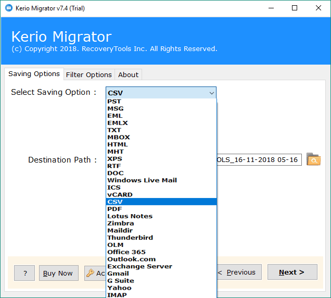Click the Buy Now button
Viewport: 331px width, 298px height.
click(x=59, y=273)
